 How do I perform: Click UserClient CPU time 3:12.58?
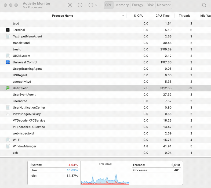[166, 88]
